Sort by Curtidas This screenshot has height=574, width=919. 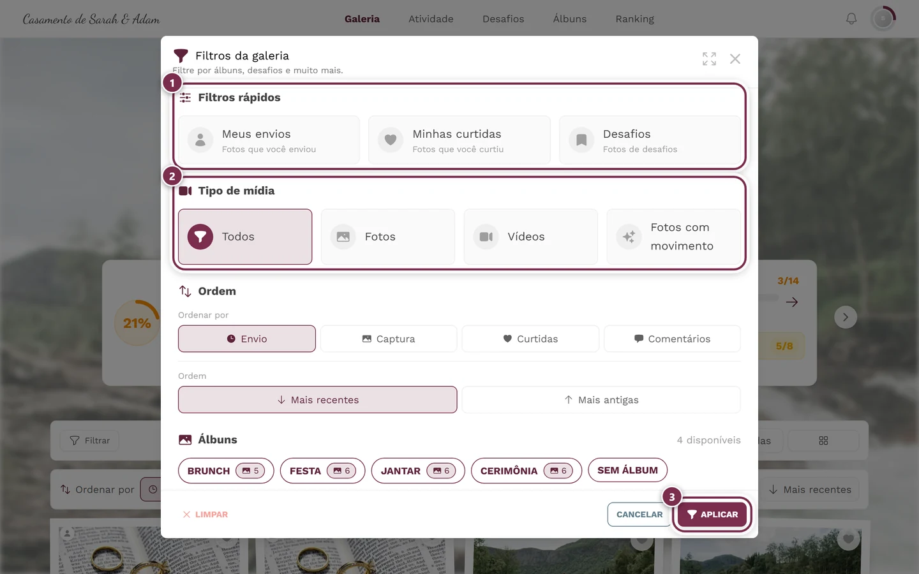(530, 339)
